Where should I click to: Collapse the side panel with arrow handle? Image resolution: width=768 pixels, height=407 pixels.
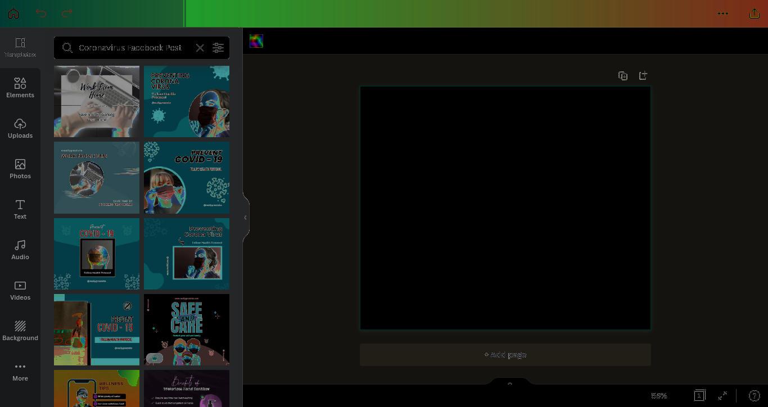point(245,218)
